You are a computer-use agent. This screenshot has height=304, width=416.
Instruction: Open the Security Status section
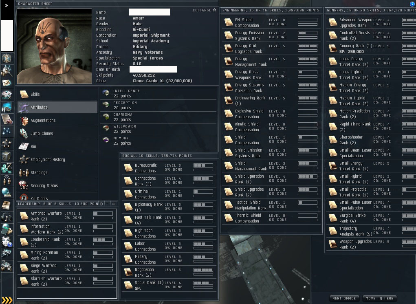pos(57,185)
